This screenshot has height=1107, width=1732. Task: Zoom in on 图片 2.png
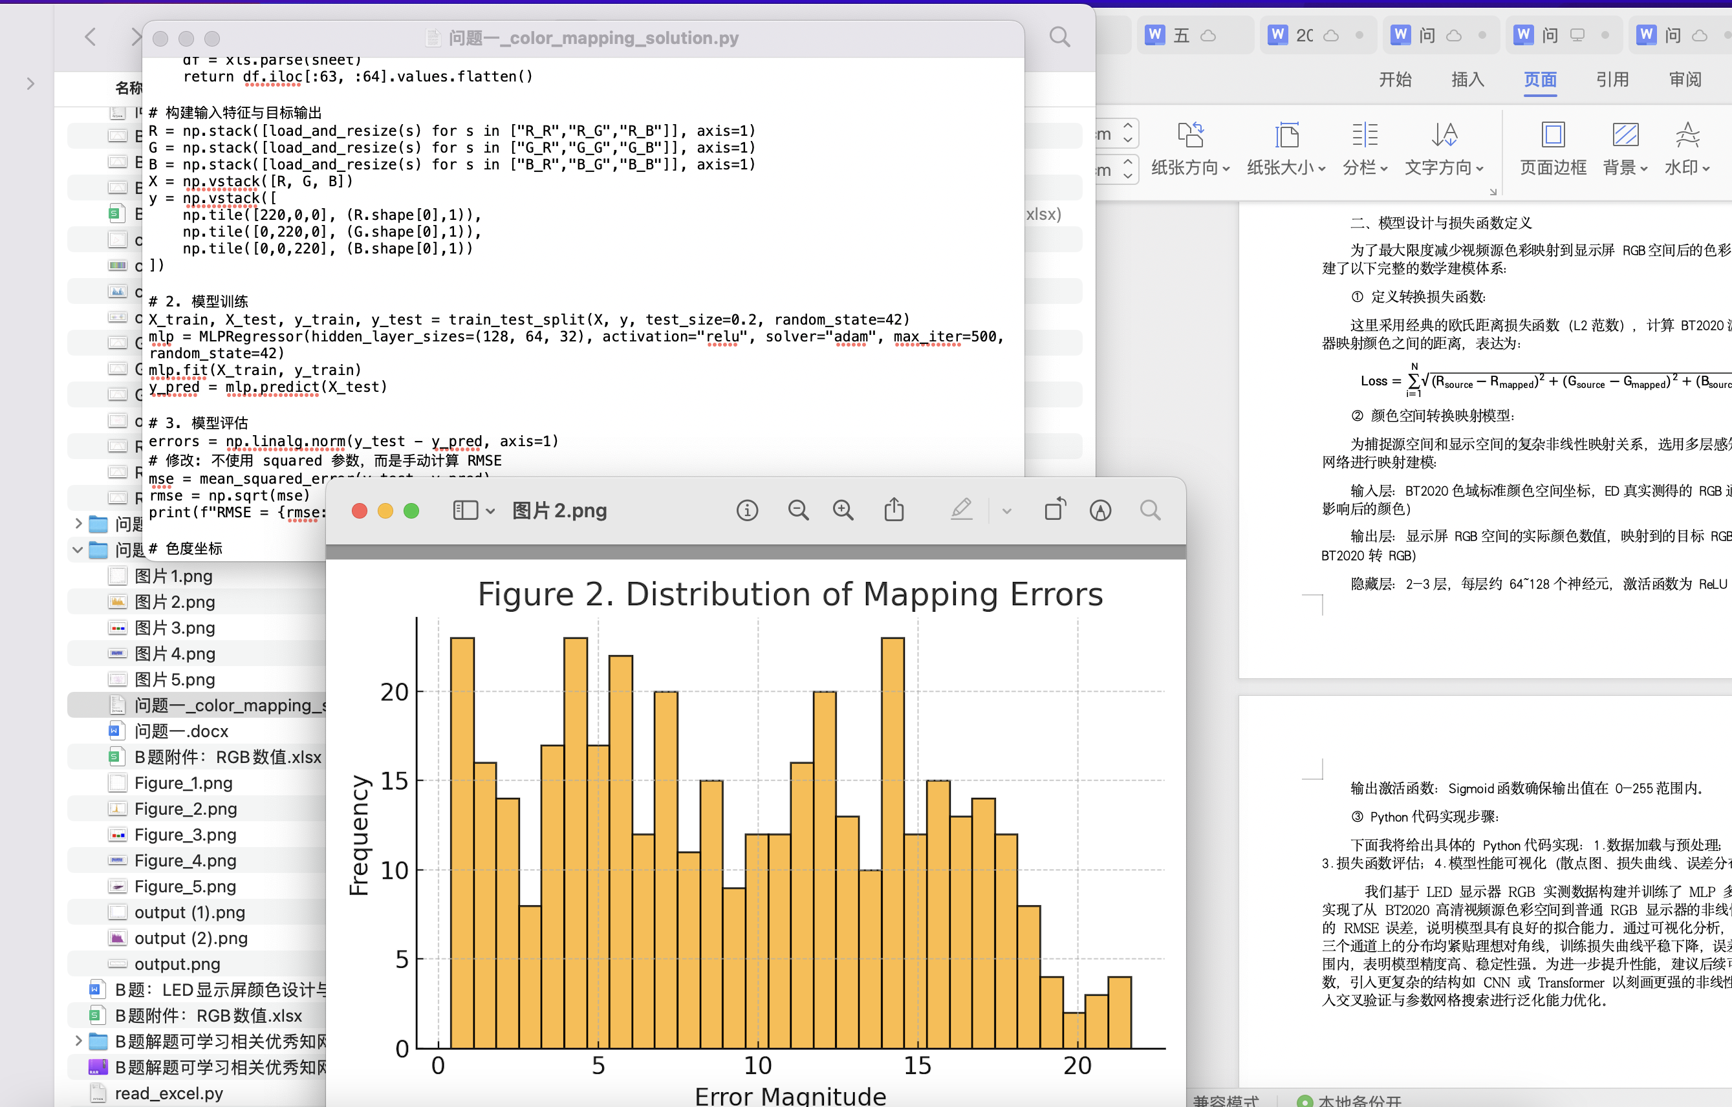pyautogui.click(x=843, y=511)
